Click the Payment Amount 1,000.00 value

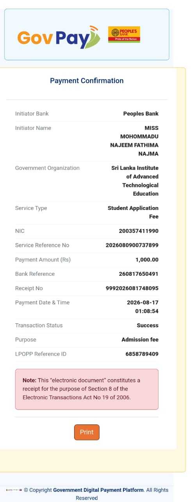coord(147,260)
